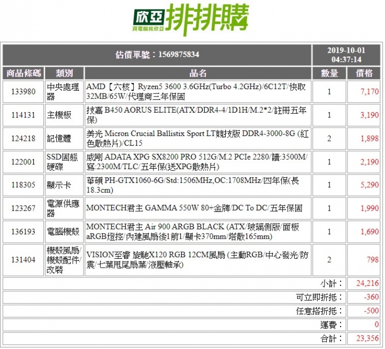Click the 電腦機殼 category cell
Viewport: 385px width, 349px height.
(64, 232)
